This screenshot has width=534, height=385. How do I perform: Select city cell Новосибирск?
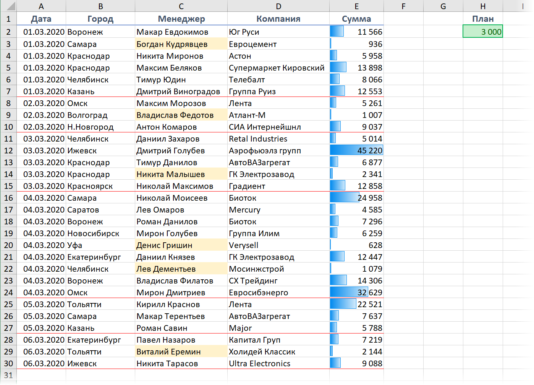(100, 233)
